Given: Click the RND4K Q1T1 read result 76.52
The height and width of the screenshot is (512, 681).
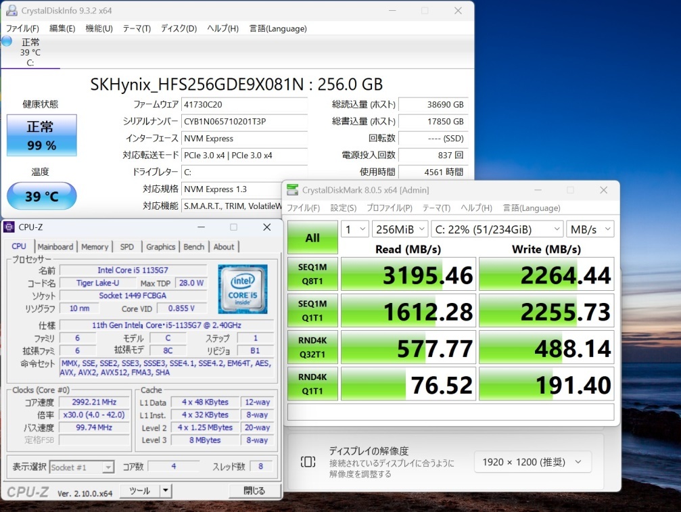Looking at the screenshot, I should tap(408, 383).
